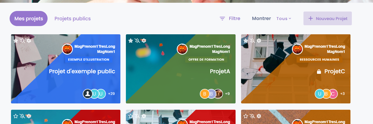The height and width of the screenshot is (124, 373).
Task: Open the Tous dropdown next to Montrer
Action: (284, 19)
